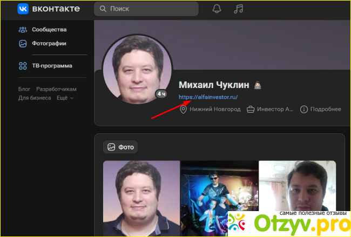Open the Для бизнеса link

35,98
